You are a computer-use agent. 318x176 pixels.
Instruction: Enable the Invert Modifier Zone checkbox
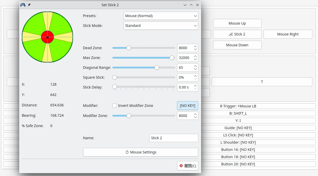point(115,106)
